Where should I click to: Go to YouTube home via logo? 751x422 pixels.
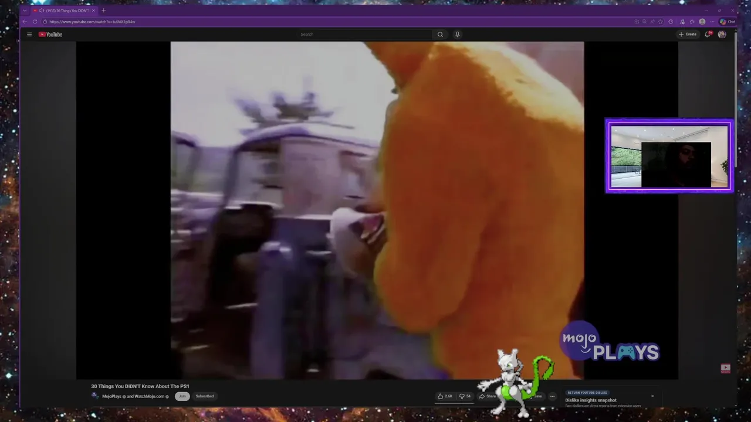coord(50,35)
